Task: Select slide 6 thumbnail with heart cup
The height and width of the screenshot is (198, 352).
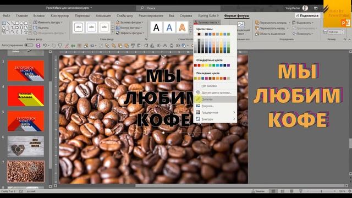Action: 26,146
